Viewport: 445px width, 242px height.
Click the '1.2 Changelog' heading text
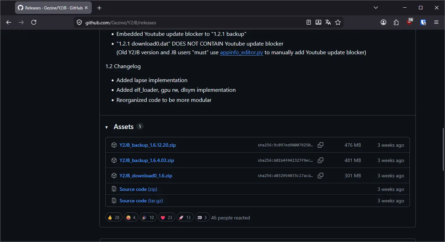pos(123,66)
